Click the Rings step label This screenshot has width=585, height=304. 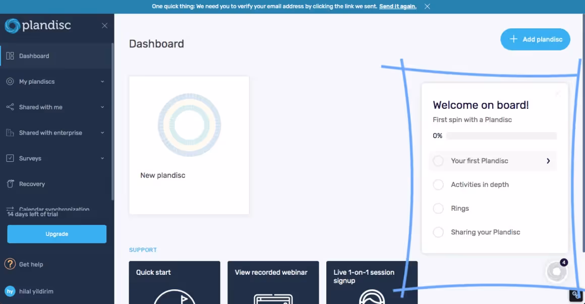pyautogui.click(x=459, y=209)
